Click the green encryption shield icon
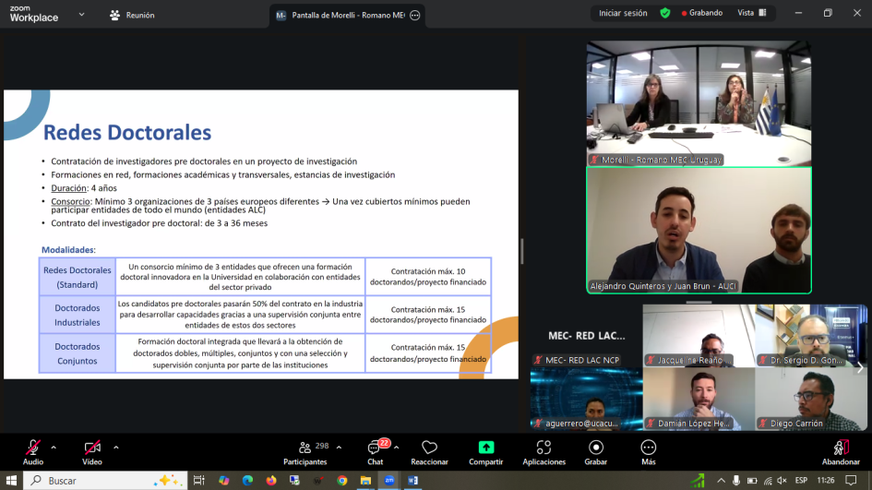Screen dimensions: 872x490 665,13
